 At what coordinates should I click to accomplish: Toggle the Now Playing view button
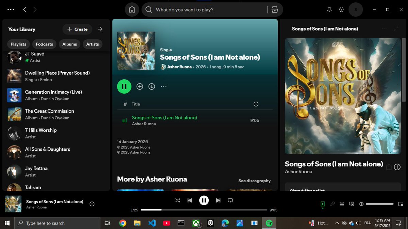pyautogui.click(x=323, y=204)
